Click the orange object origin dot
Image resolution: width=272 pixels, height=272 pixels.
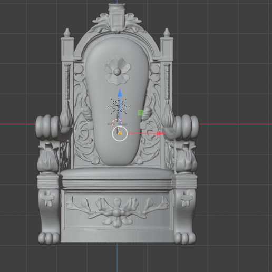(120, 133)
